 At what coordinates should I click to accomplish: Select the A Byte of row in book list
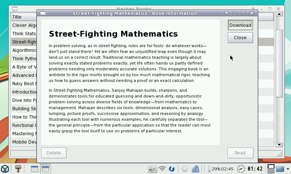(x=24, y=67)
